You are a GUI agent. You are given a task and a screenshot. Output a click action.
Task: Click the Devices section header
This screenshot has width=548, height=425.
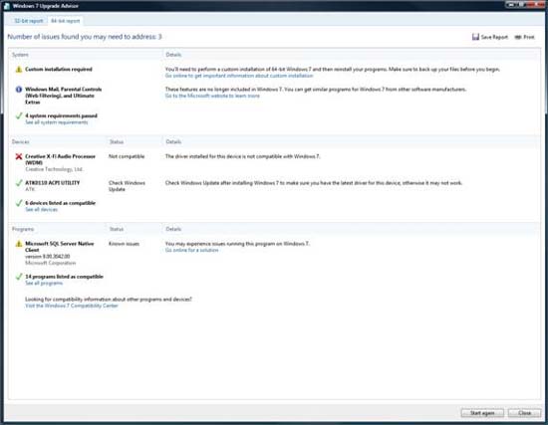click(20, 141)
